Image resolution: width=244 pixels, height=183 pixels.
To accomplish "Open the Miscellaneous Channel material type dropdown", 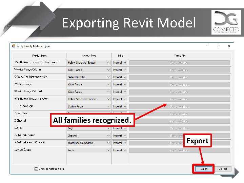I will point(88,143).
